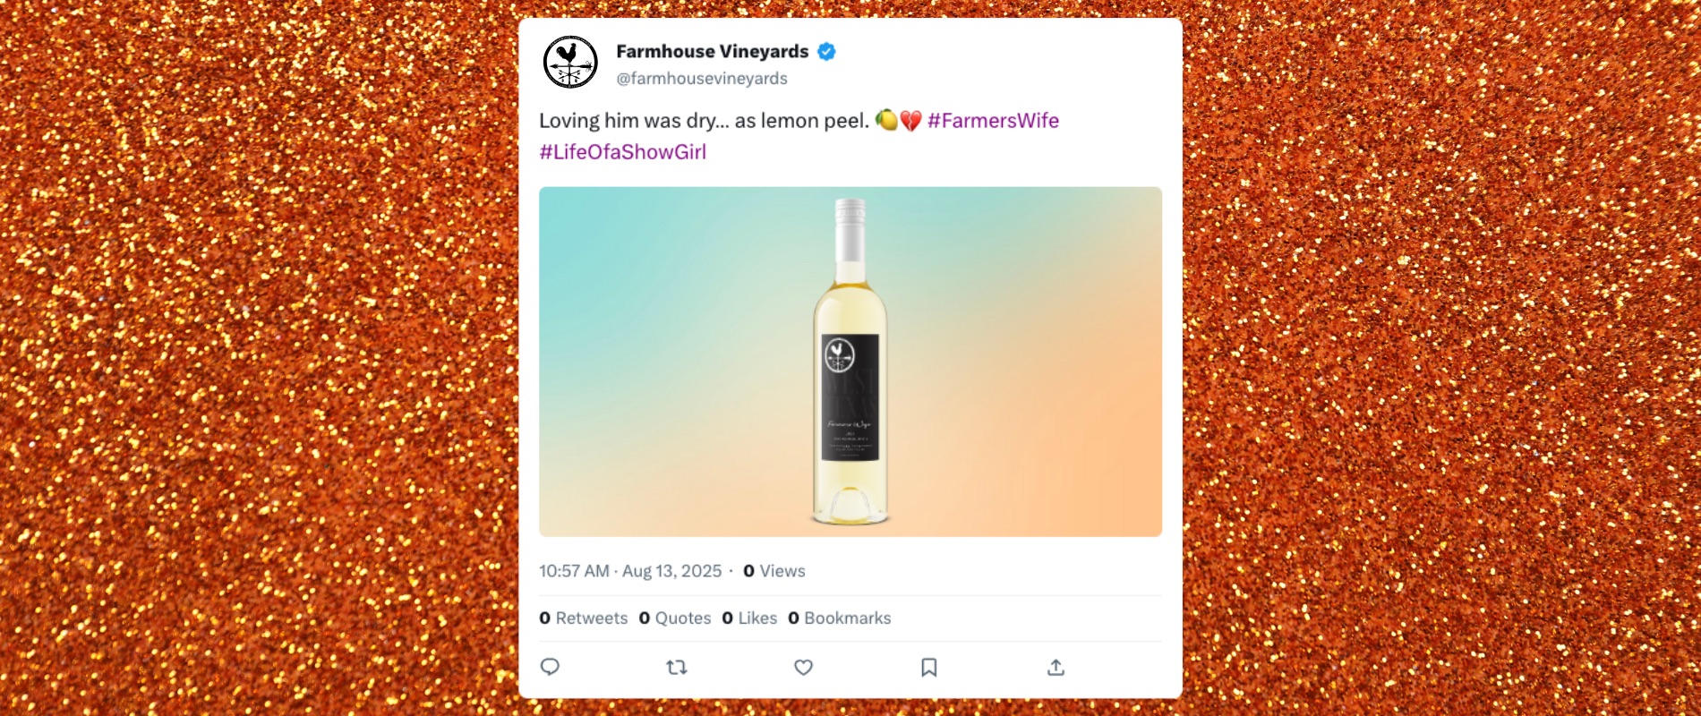Open the @farmhousevineyards handle
This screenshot has width=1701, height=716.
702,79
